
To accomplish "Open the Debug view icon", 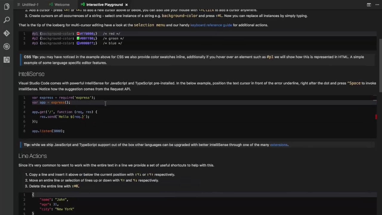I will tap(7, 47).
